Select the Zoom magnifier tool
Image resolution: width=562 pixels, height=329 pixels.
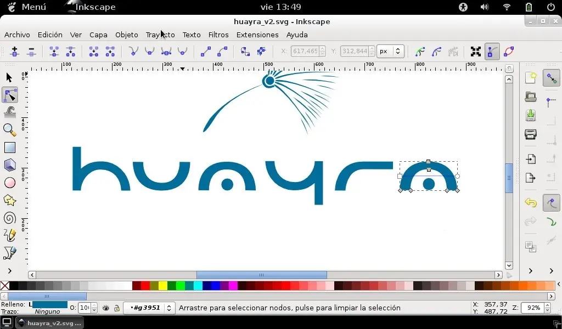point(10,130)
